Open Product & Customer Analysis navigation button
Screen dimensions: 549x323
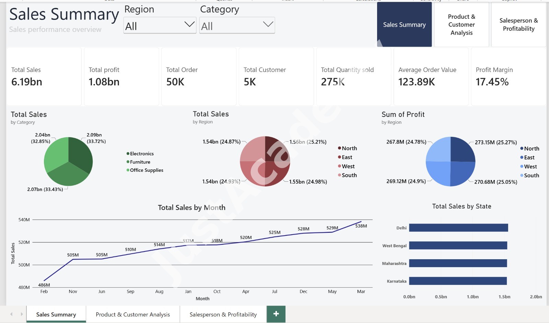(462, 25)
